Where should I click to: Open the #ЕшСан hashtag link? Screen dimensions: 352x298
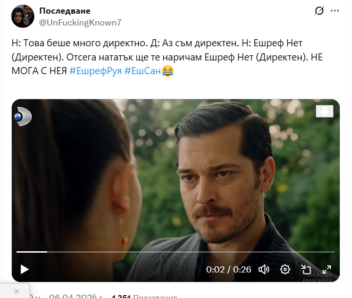point(142,71)
